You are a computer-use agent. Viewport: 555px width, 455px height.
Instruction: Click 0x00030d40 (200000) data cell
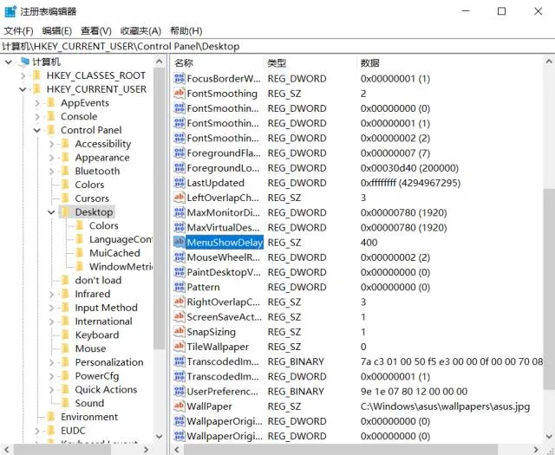409,168
